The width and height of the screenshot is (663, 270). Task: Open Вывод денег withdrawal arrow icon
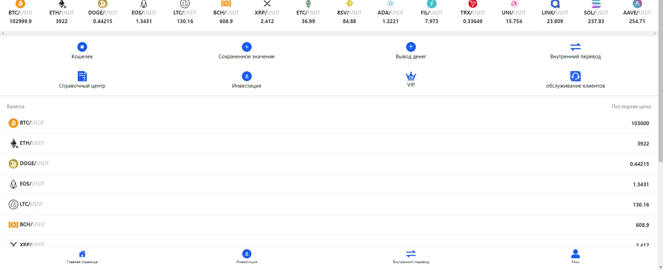point(411,47)
